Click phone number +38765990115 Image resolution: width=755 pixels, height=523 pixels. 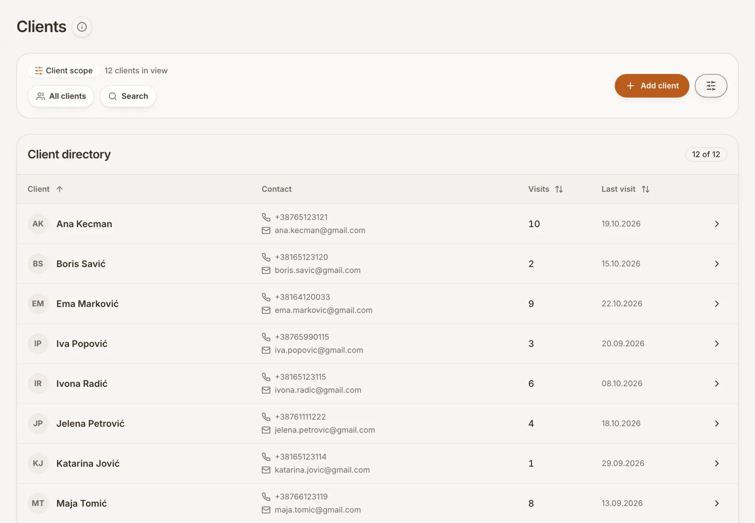(x=302, y=337)
